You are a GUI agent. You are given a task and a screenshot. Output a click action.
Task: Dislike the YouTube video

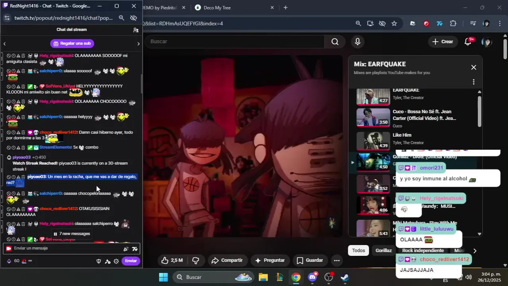[196, 261]
